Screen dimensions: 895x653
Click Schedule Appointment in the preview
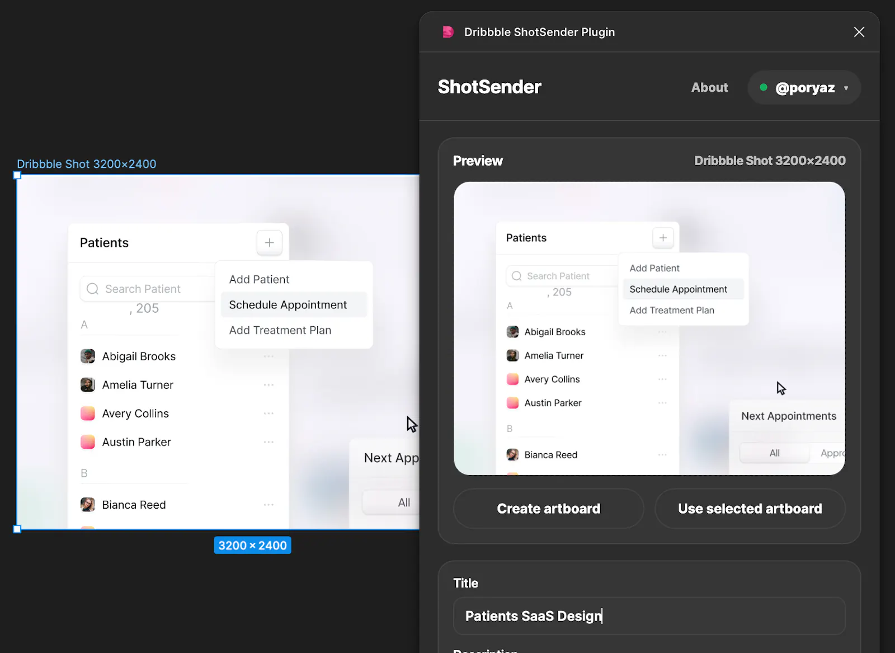point(683,289)
